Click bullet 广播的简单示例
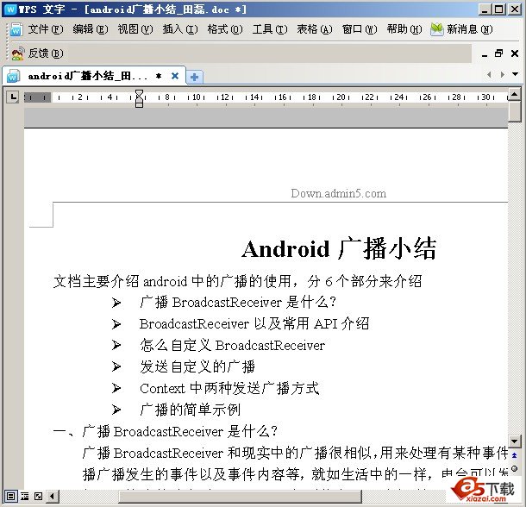The height and width of the screenshot is (507, 526). (191, 410)
